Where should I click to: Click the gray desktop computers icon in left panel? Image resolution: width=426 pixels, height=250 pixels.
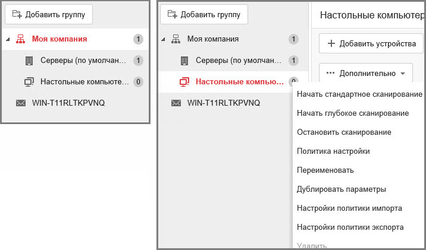(29, 81)
